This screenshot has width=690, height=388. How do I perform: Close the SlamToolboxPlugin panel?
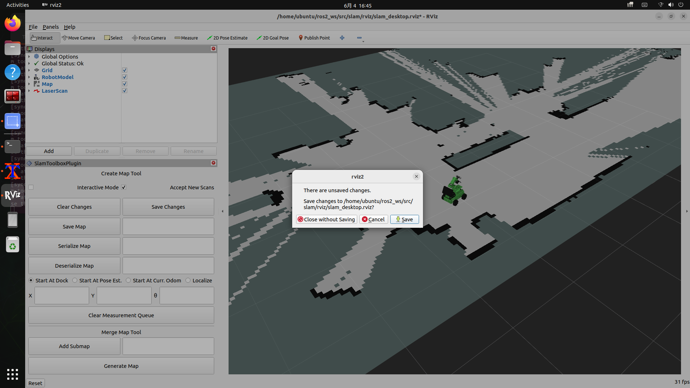(x=213, y=163)
